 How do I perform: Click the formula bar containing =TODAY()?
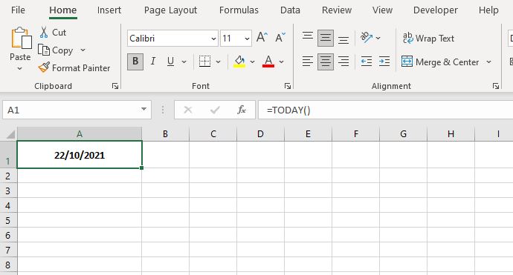click(x=385, y=110)
